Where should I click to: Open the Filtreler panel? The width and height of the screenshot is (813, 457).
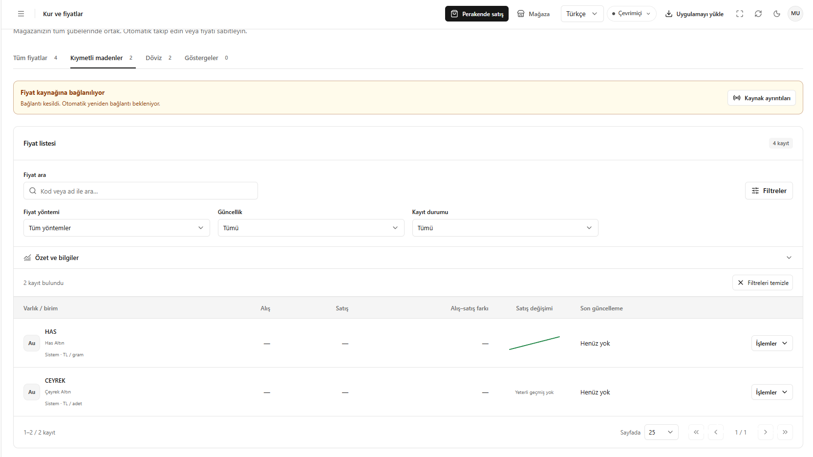pyautogui.click(x=769, y=191)
